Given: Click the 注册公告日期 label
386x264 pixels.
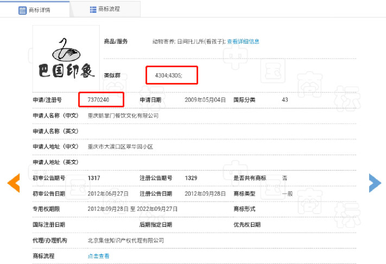Looking at the screenshot, I should pos(156,194).
